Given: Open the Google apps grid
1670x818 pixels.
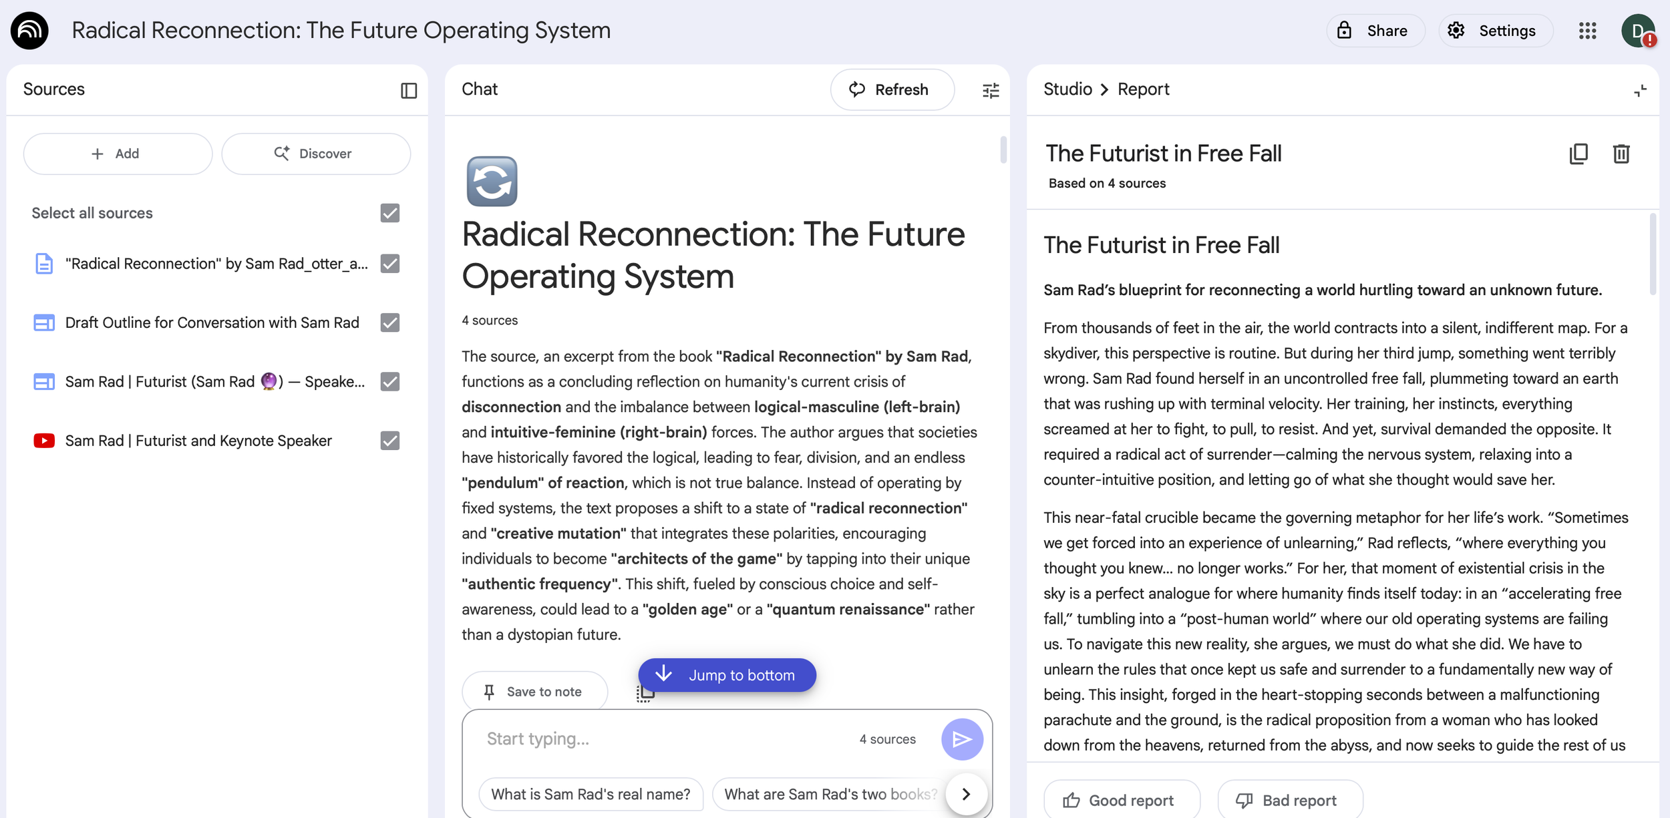Looking at the screenshot, I should coord(1587,31).
